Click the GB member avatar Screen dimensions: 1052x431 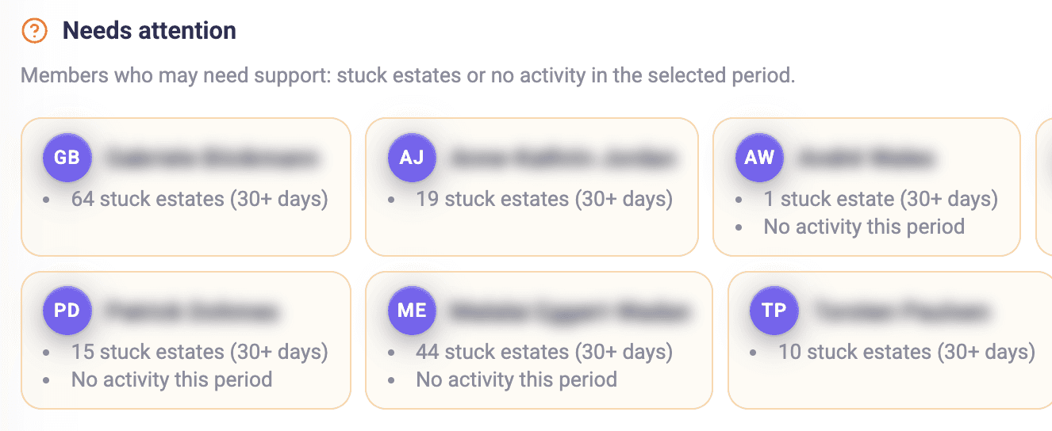[67, 158]
